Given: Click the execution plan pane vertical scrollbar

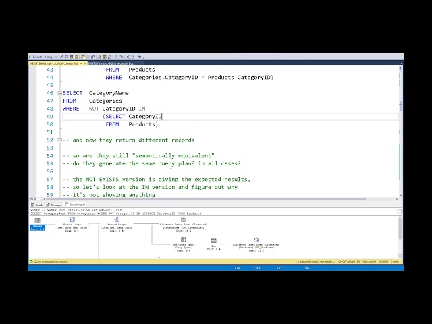Looking at the screenshot, I should pyautogui.click(x=401, y=233).
